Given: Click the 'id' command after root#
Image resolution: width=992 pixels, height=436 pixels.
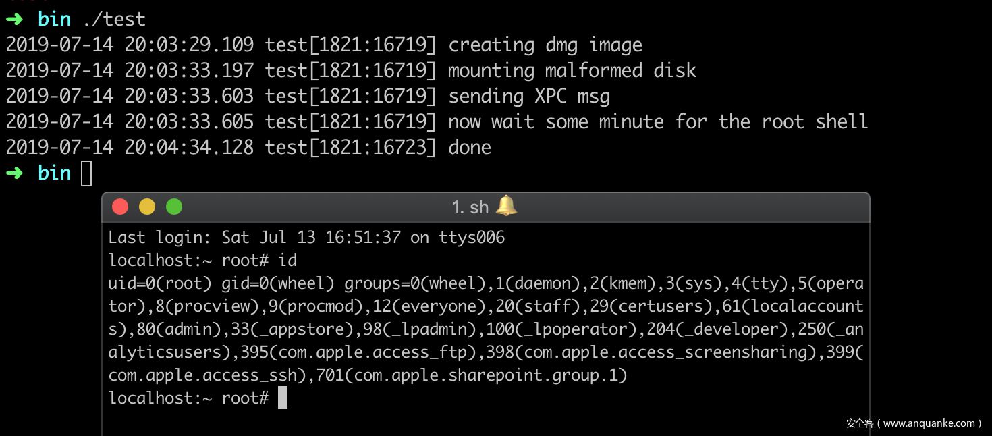Looking at the screenshot, I should tap(287, 261).
